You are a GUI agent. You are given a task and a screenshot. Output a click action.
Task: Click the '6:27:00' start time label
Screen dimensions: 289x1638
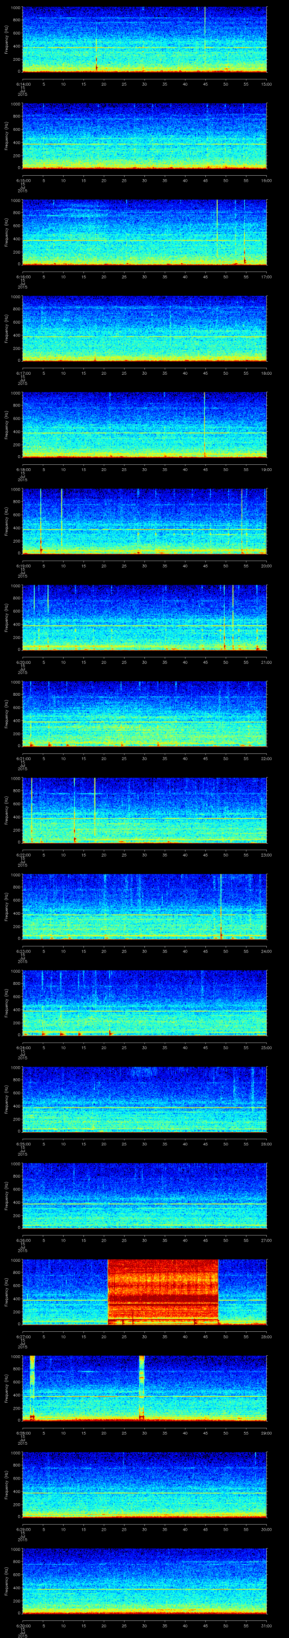click(x=23, y=1336)
